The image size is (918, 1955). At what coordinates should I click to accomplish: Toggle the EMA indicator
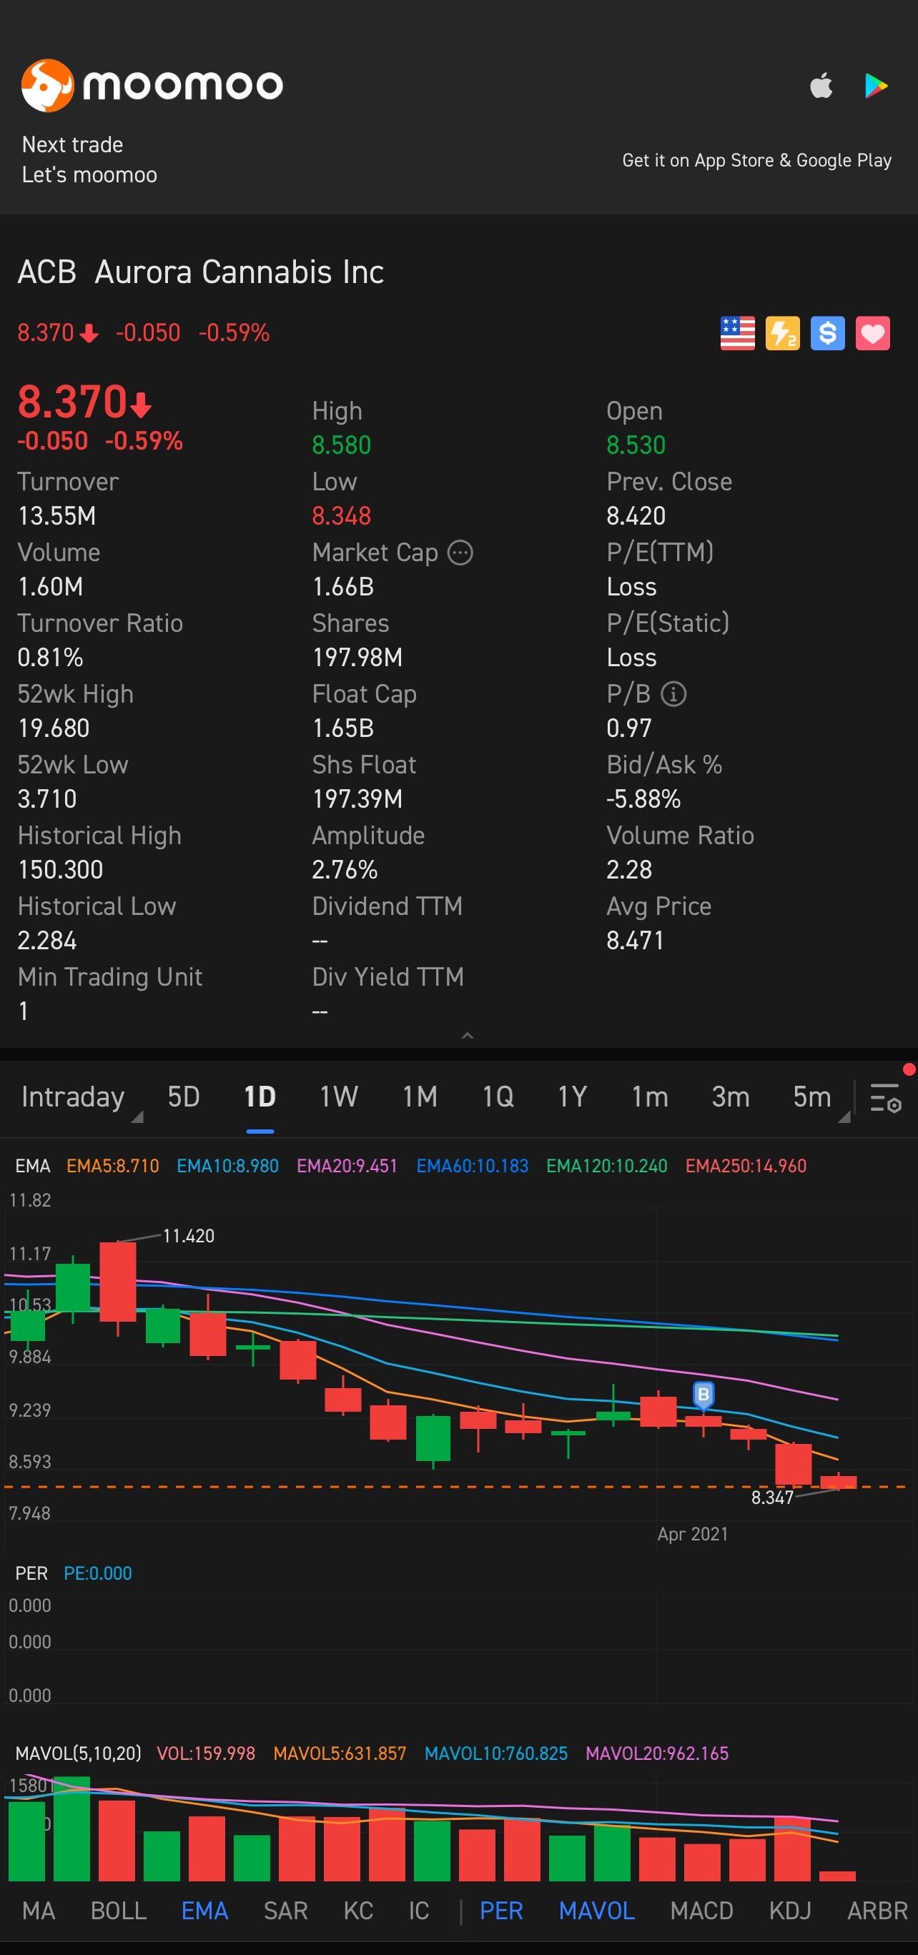(204, 1910)
